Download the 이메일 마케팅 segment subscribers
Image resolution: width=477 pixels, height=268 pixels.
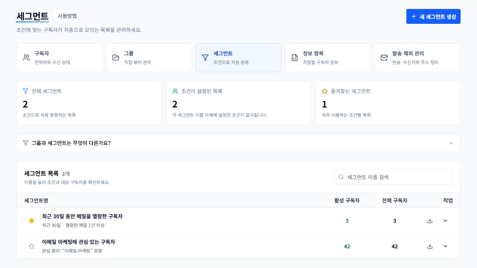coord(430,246)
